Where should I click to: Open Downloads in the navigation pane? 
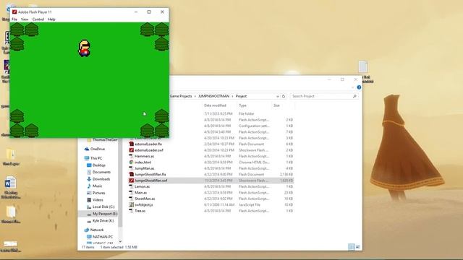(x=101, y=179)
